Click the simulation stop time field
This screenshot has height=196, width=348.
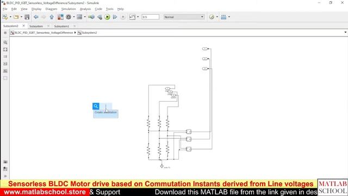(151, 17)
